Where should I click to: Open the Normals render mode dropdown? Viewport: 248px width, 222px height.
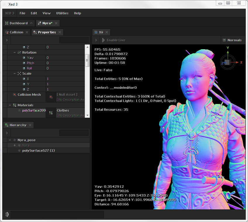point(232,40)
